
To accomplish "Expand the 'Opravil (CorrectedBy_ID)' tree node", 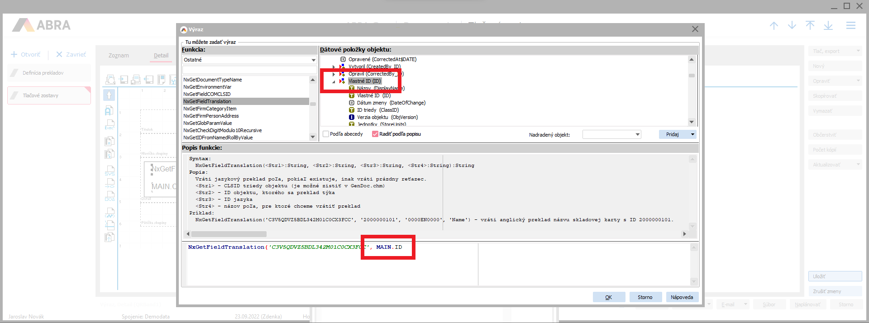I will point(334,74).
